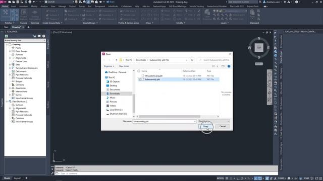Go back in the Open dialog

(104, 60)
